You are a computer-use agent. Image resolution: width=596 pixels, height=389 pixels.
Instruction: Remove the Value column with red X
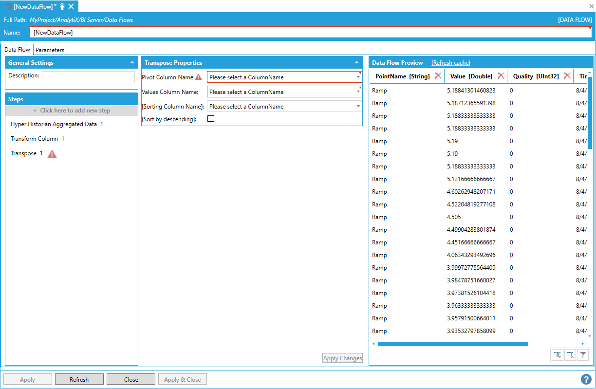(501, 76)
